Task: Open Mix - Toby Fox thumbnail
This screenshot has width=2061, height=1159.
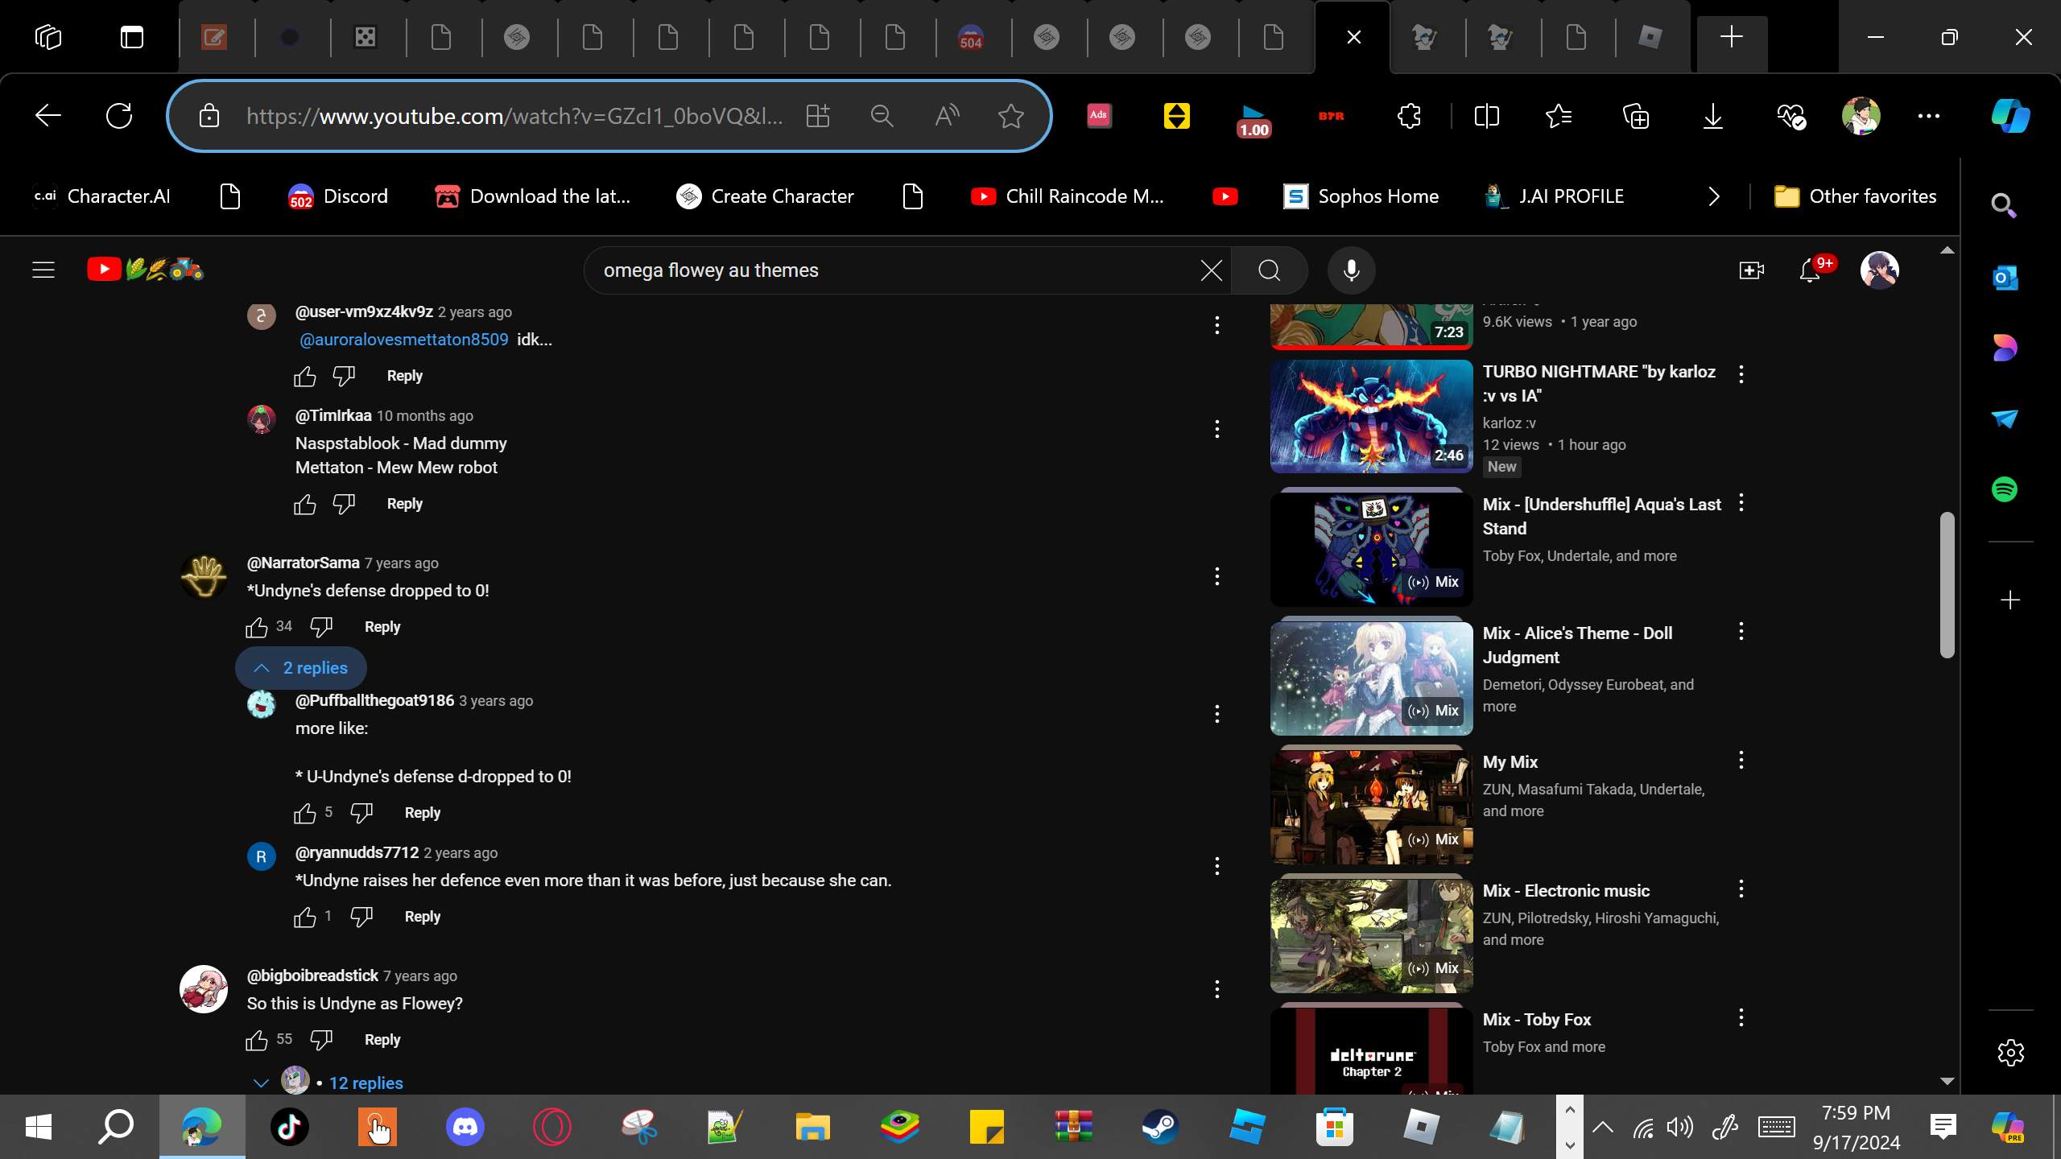Action: 1371,1050
